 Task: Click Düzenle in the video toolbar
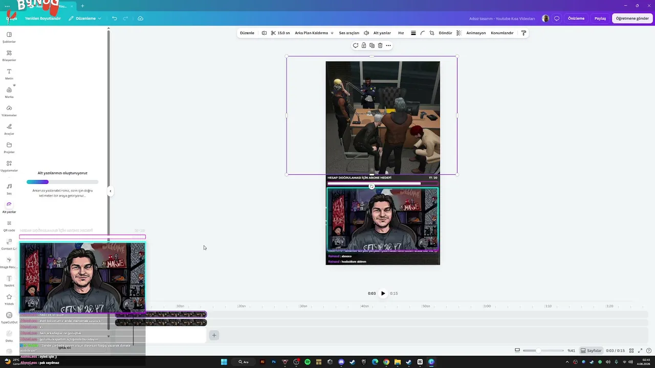point(247,33)
